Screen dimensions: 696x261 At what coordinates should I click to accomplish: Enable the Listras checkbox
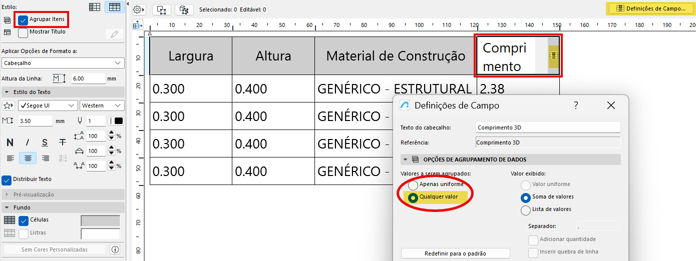pyautogui.click(x=24, y=233)
